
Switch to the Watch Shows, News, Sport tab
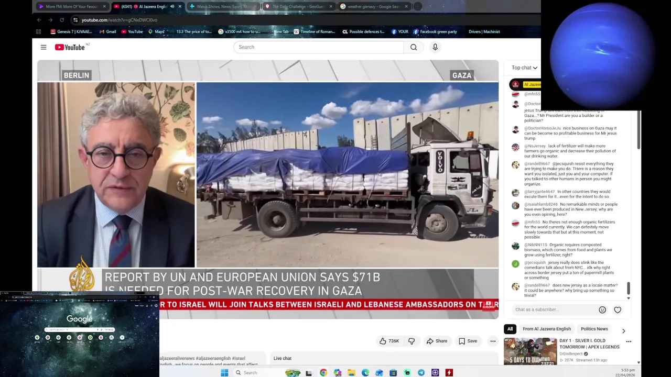223,7
